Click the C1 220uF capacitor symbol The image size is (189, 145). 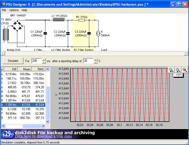pos(45,33)
